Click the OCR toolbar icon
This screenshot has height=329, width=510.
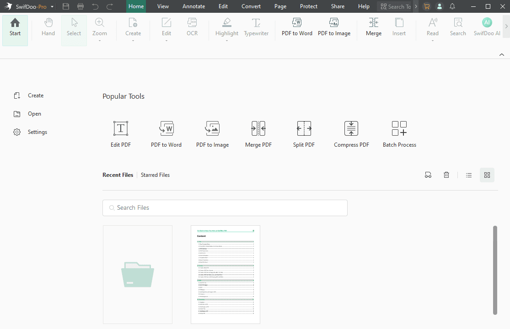[192, 27]
